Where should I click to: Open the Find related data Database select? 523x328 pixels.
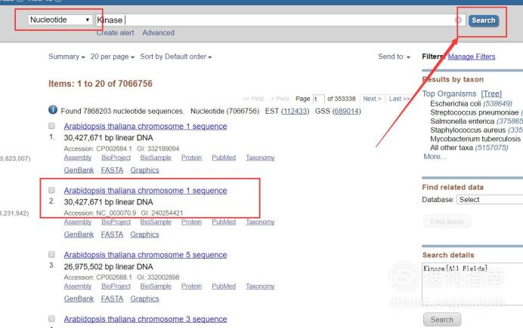tap(490, 200)
